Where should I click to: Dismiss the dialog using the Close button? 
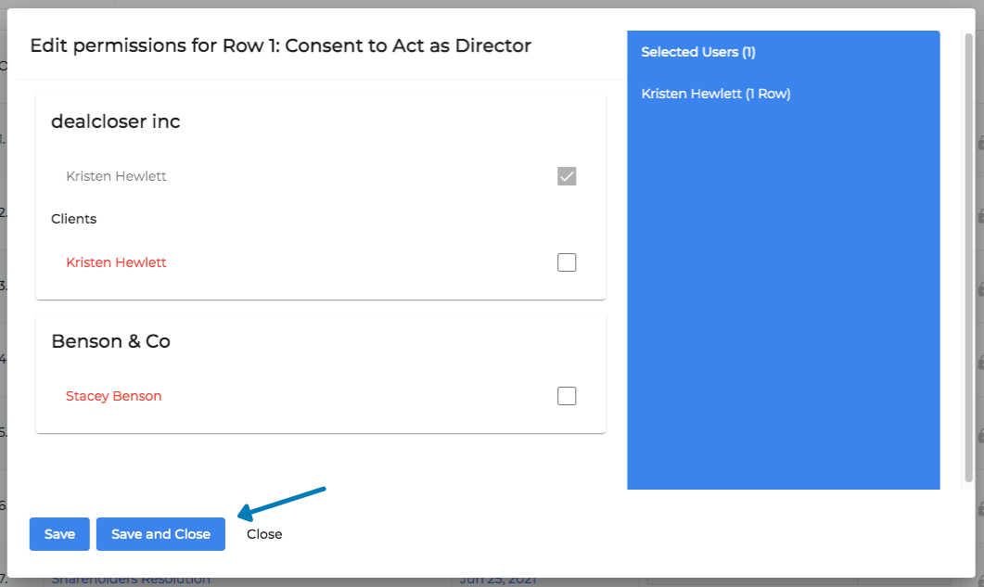(x=263, y=534)
